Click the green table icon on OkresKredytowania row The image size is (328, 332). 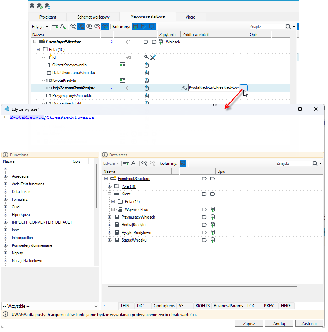pyautogui.click(x=123, y=65)
